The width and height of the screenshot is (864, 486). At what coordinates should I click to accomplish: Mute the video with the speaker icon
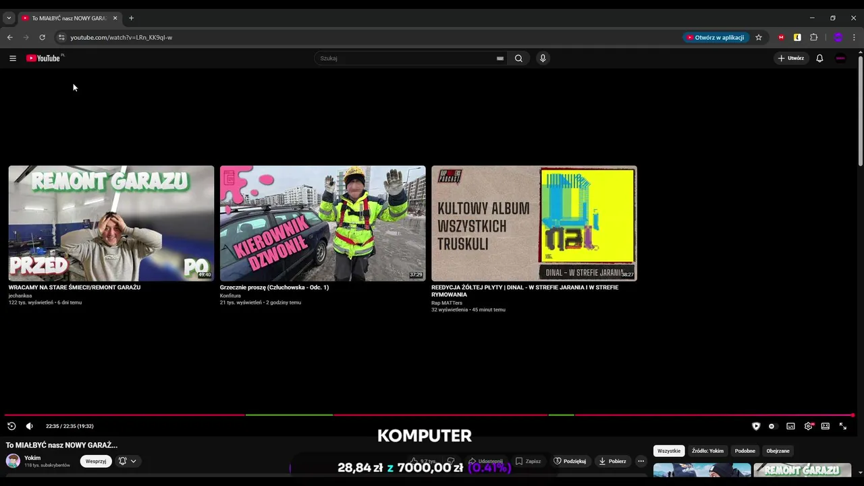(29, 426)
